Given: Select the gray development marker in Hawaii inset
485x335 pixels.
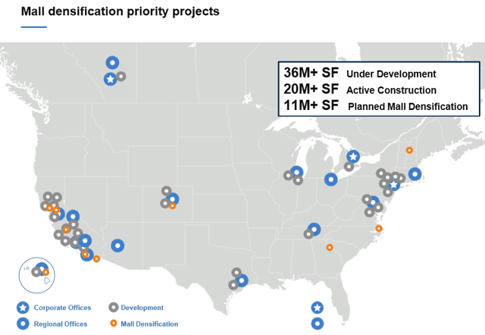Looking at the screenshot, I should click(36, 272).
